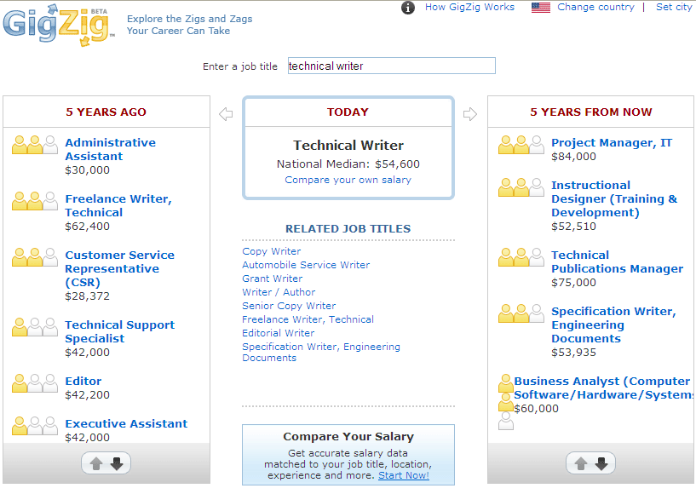Select Administrative Assistant job title

[x=110, y=150]
